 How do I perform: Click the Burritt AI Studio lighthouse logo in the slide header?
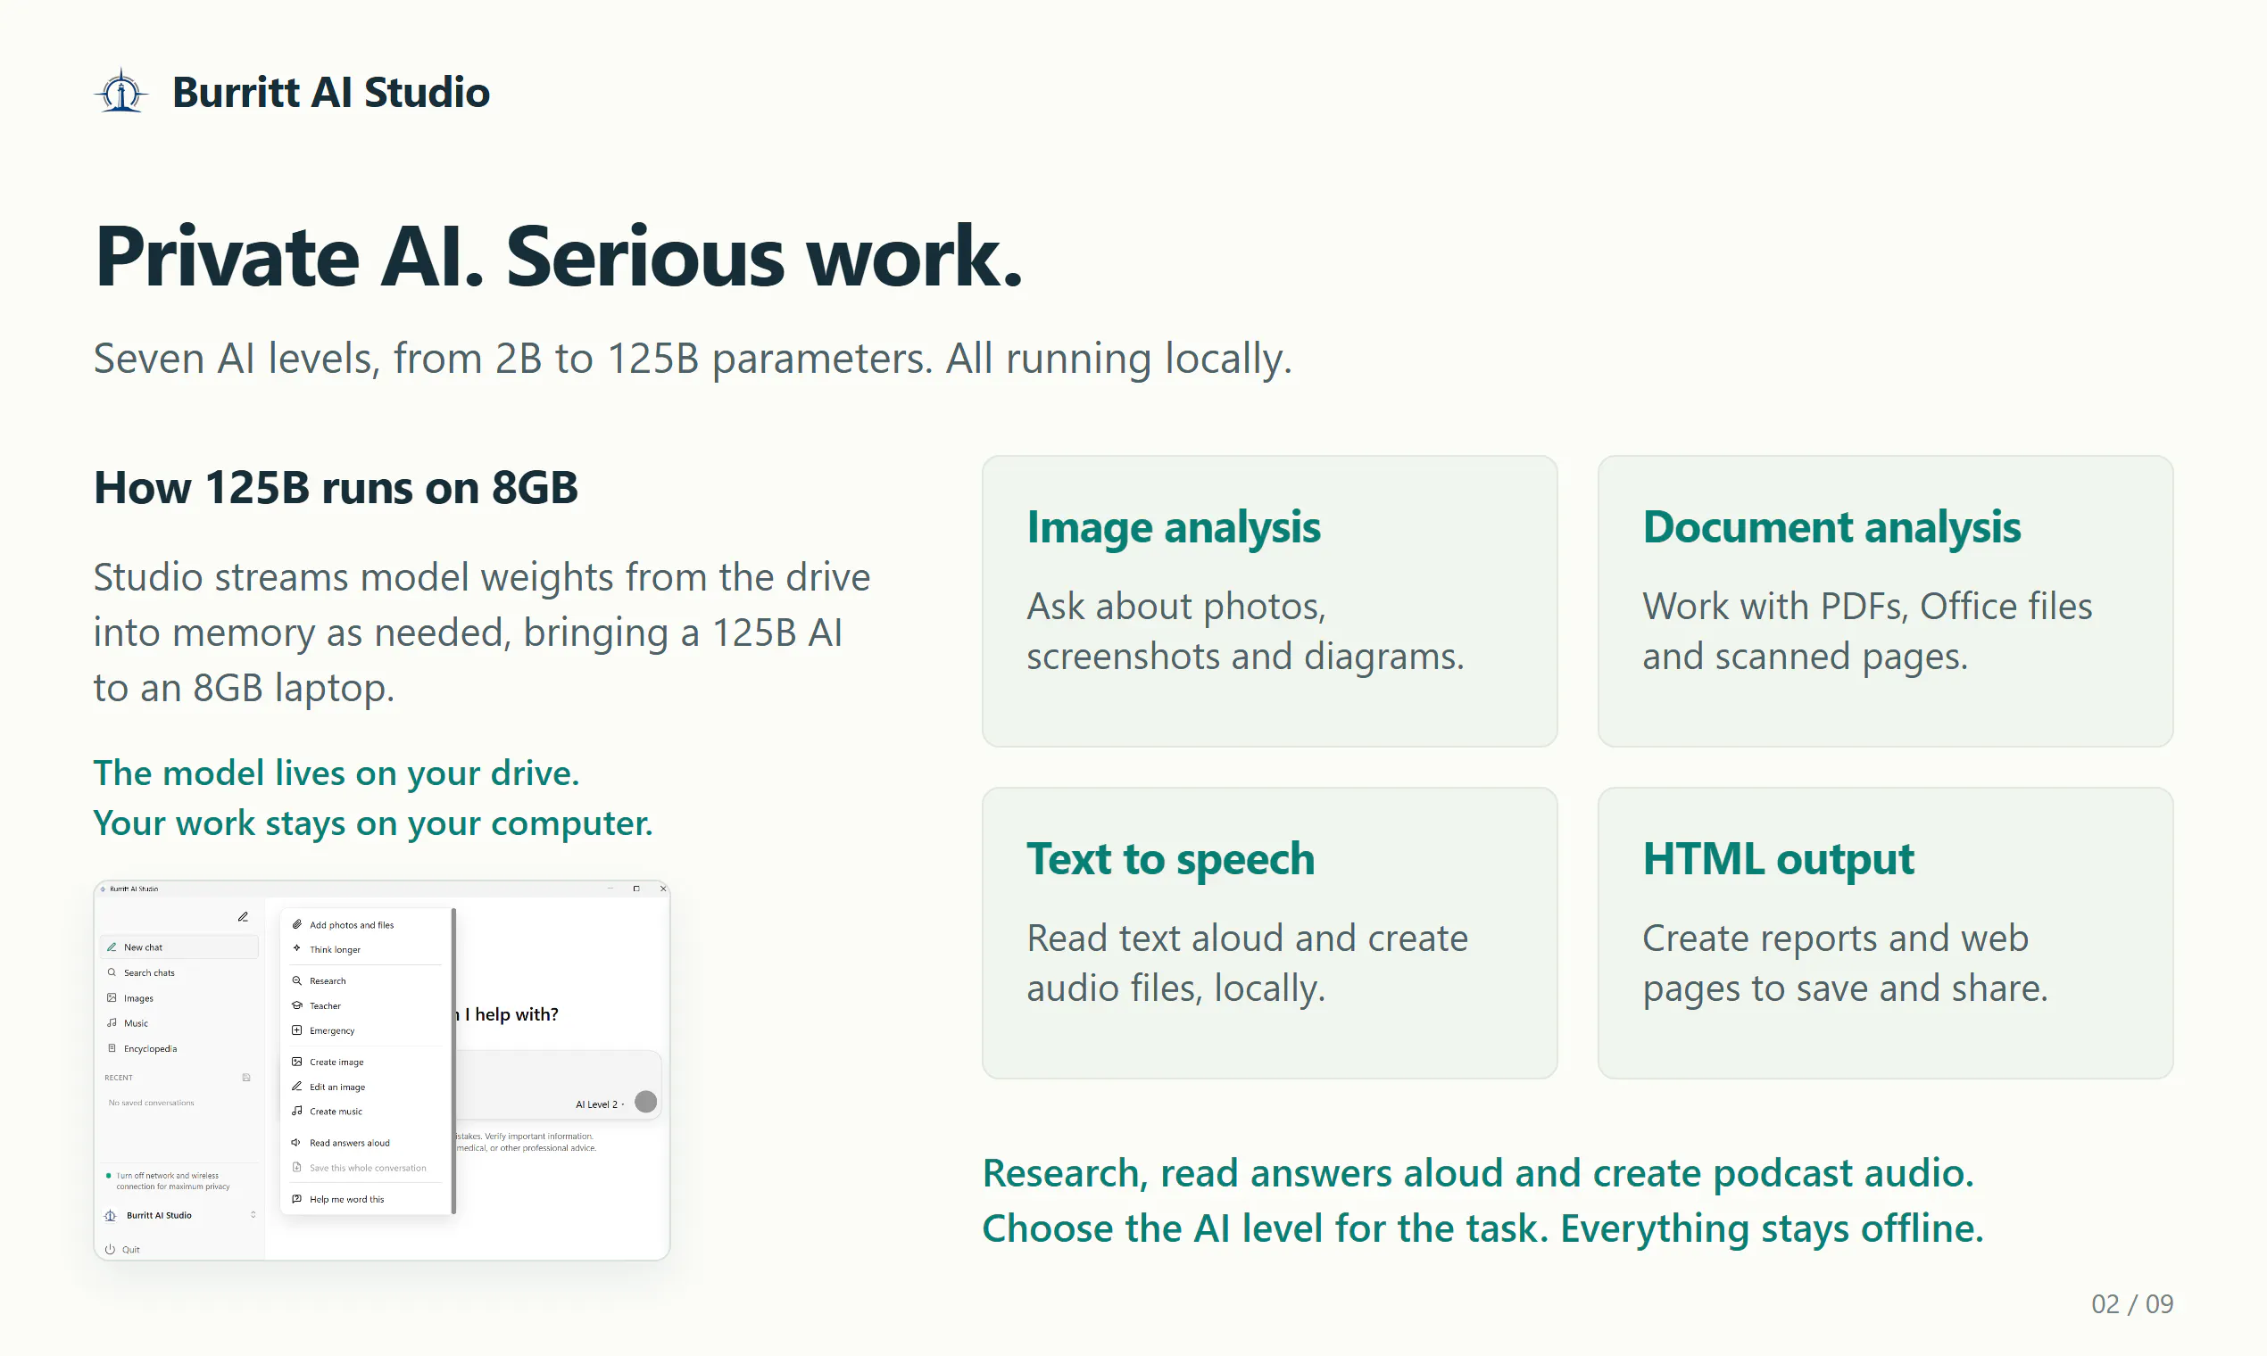click(x=120, y=92)
